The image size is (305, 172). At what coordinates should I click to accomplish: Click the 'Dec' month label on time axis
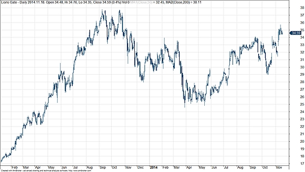(140, 167)
